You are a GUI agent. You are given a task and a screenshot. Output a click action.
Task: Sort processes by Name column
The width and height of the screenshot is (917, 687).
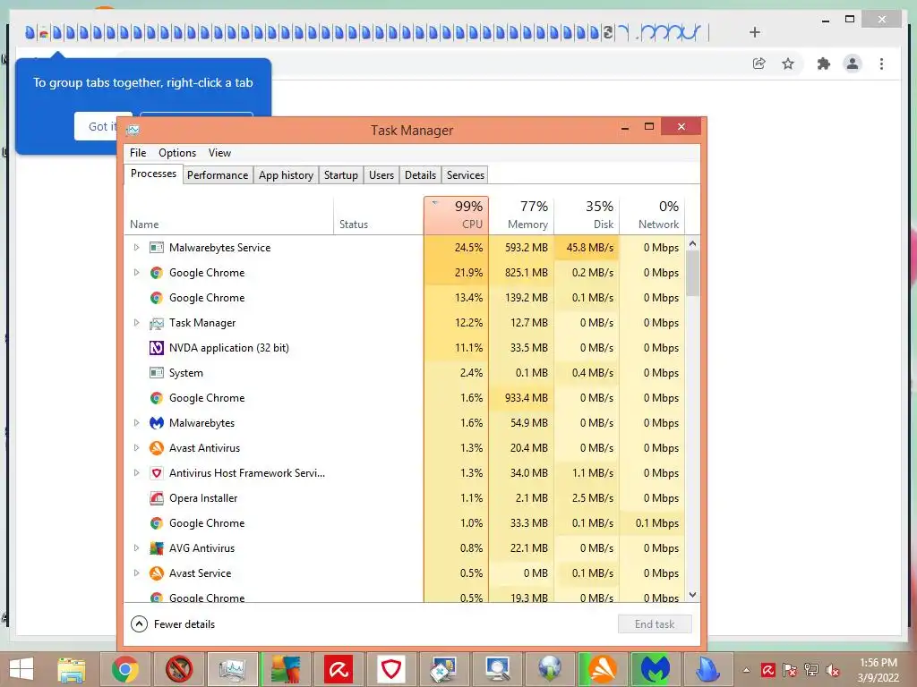(x=228, y=216)
